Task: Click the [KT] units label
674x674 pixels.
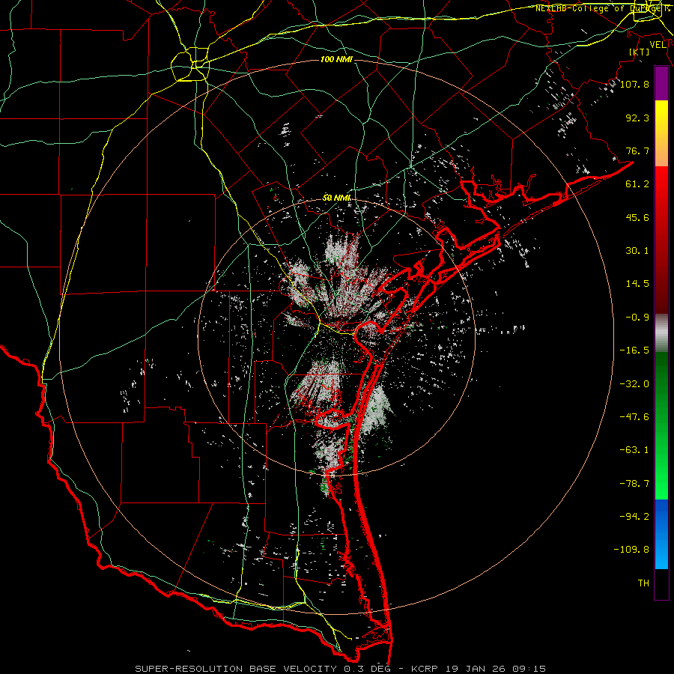Action: (640, 52)
